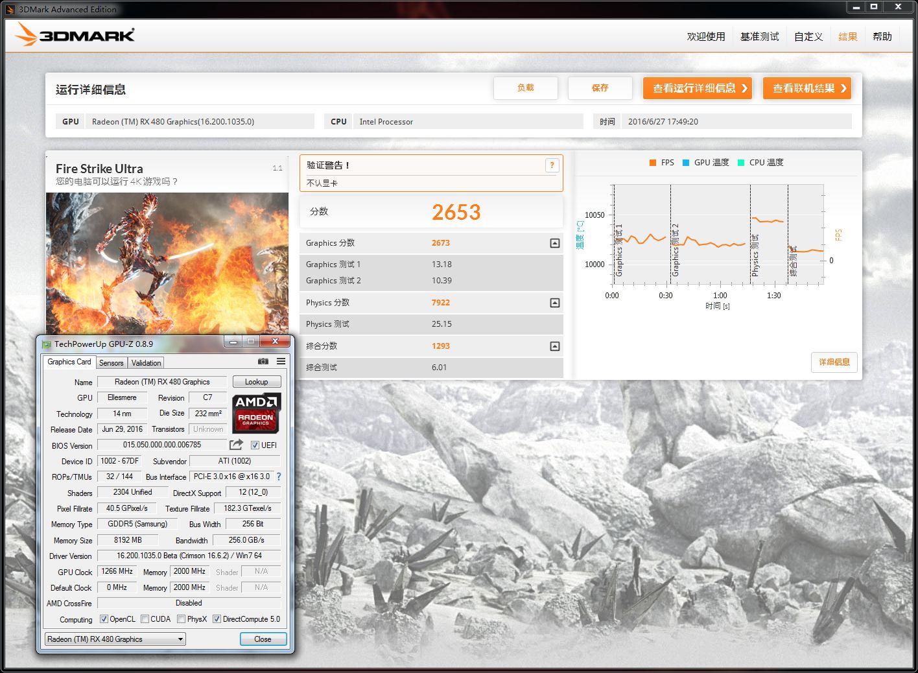Viewport: 918px width, 673px height.
Task: Switch to the Sensors tab in GPU-Z
Action: tap(112, 363)
